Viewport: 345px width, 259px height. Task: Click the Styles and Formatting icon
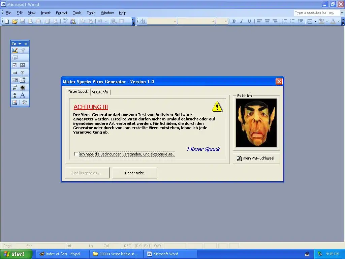[x=143, y=21]
